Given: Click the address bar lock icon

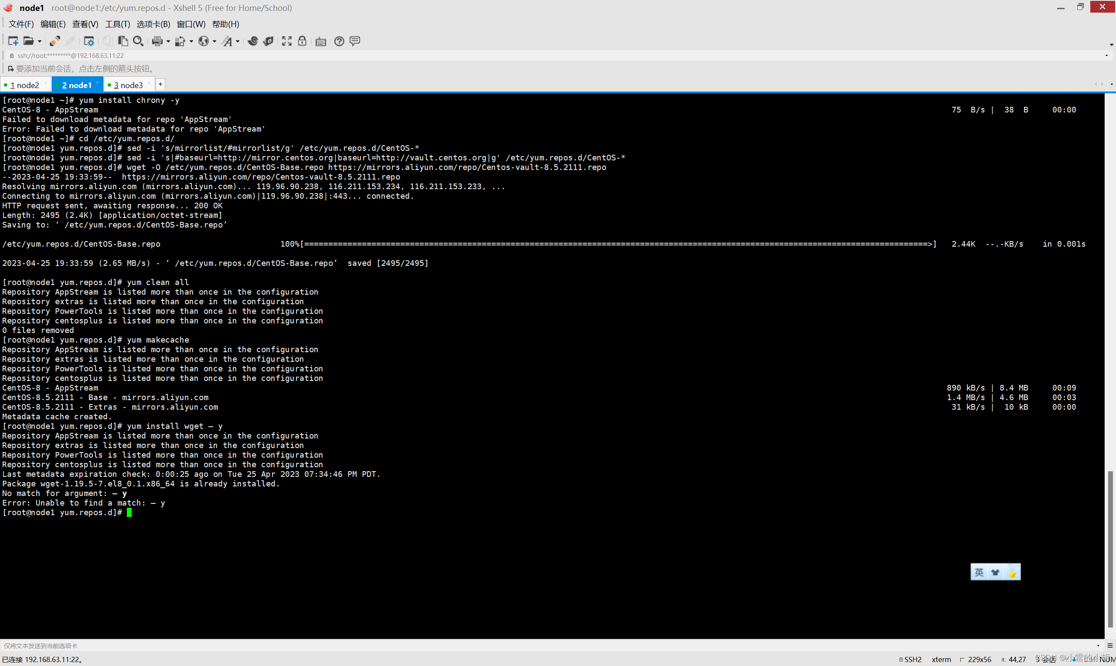Looking at the screenshot, I should pyautogui.click(x=12, y=56).
